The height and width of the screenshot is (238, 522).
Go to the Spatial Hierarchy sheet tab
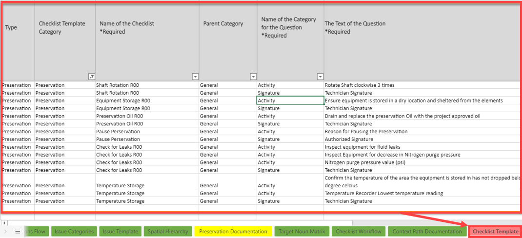pyautogui.click(x=168, y=232)
